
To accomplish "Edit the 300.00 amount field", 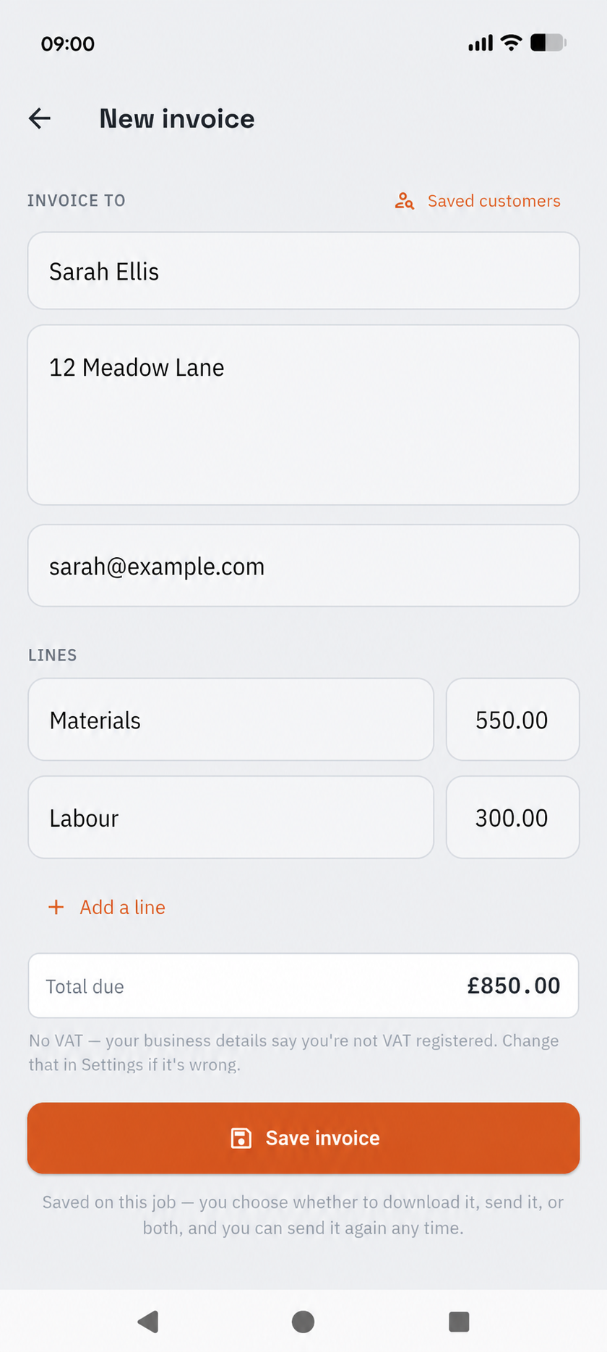I will [x=513, y=817].
